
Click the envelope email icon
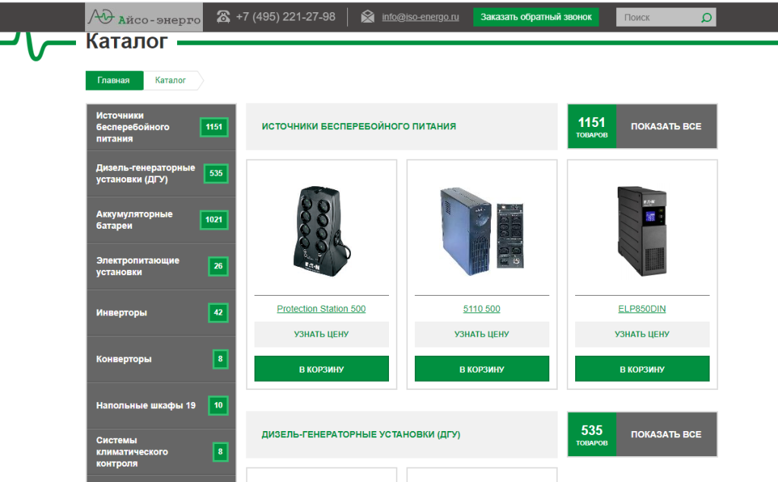tap(368, 17)
